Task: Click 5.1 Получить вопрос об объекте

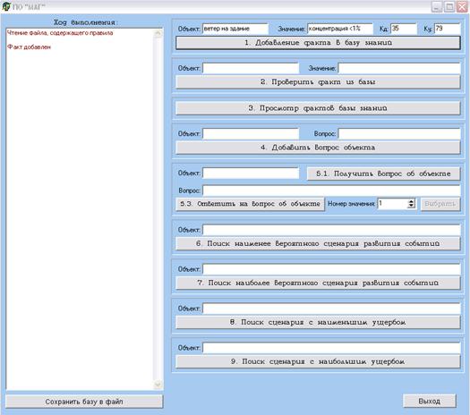Action: point(383,174)
